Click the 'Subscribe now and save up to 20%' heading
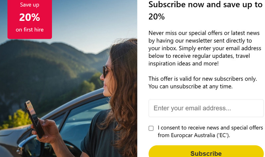Viewport: 265px width, 157px height. (x=205, y=11)
